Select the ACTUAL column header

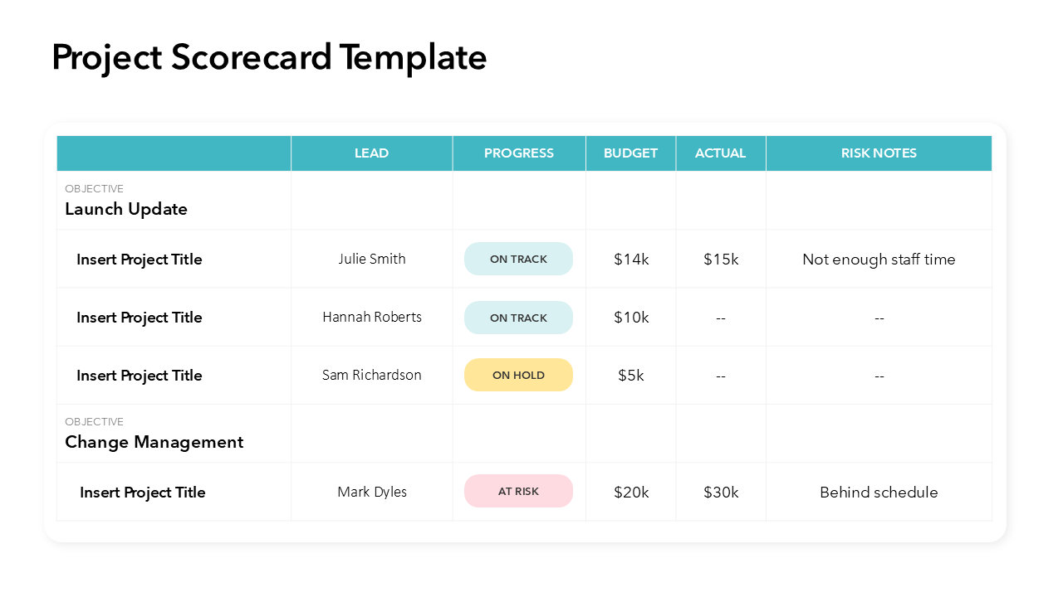point(720,153)
